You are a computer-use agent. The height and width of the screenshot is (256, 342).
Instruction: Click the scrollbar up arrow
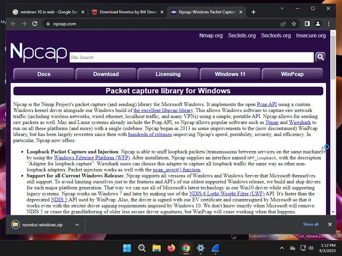pos(333,33)
